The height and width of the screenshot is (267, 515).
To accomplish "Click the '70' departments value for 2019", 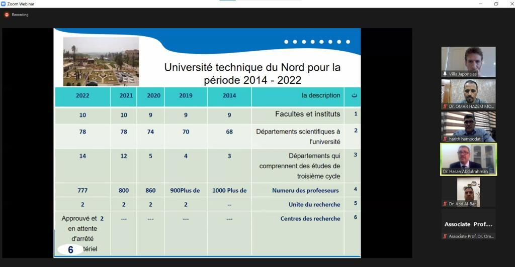I will [x=186, y=131].
